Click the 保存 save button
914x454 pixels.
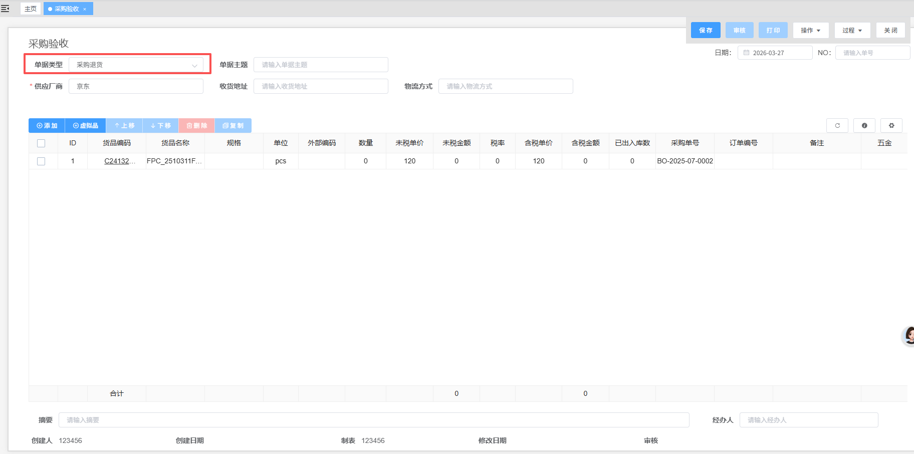705,31
